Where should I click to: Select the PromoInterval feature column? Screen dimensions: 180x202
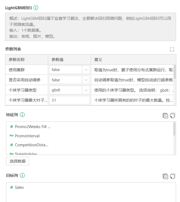tap(27, 136)
